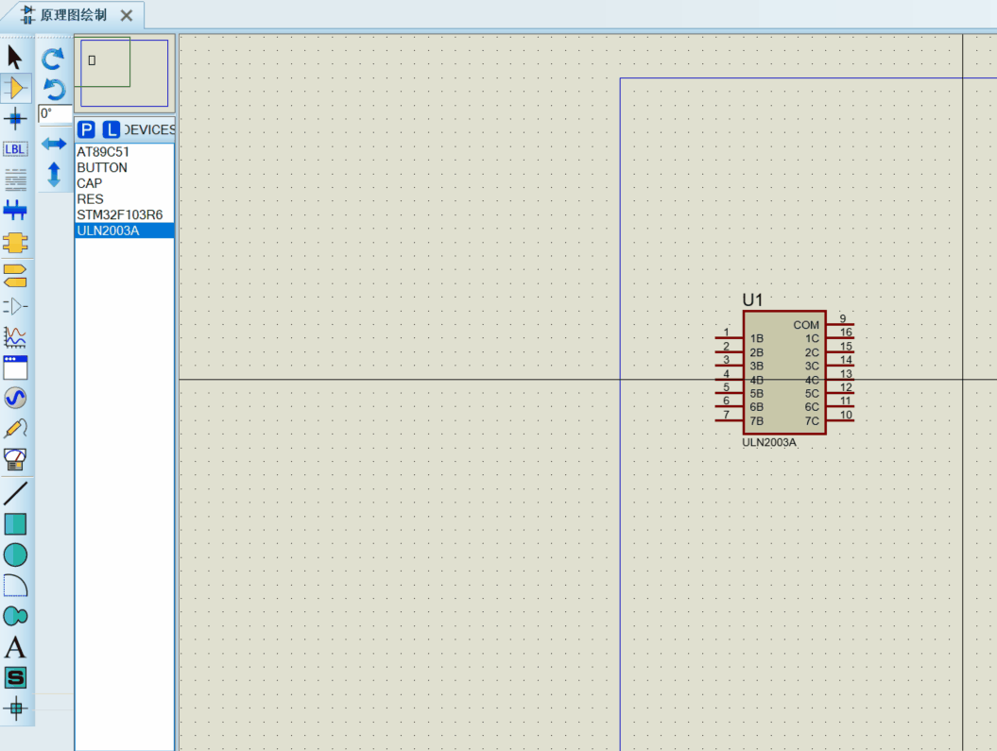Open the Virtual instruments mode tool
The width and height of the screenshot is (997, 751).
(15, 459)
